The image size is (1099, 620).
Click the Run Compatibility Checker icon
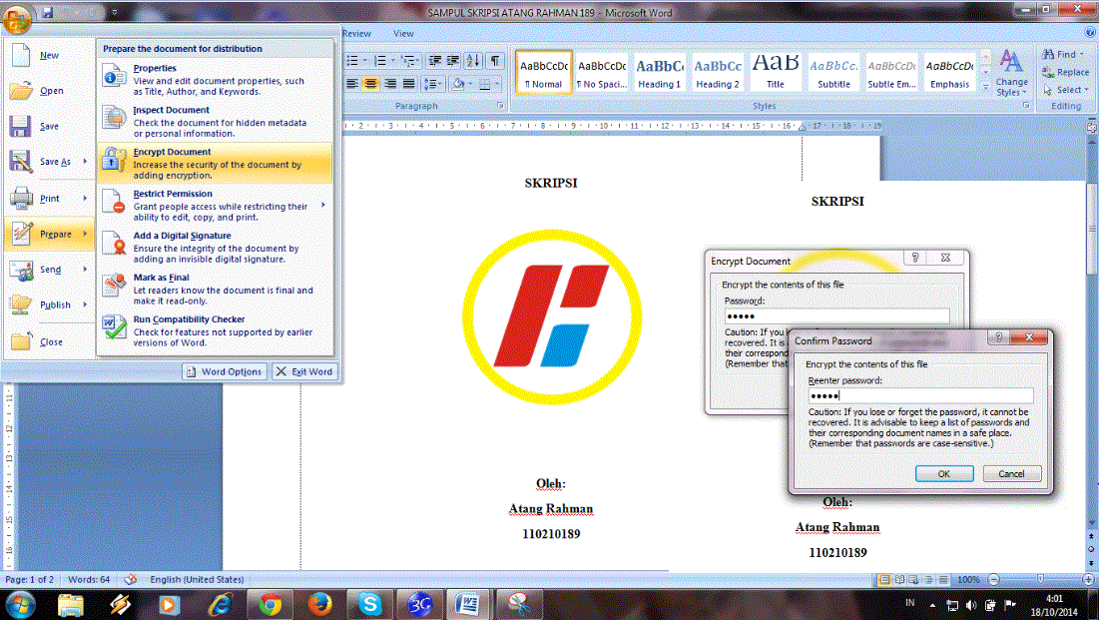tap(114, 326)
